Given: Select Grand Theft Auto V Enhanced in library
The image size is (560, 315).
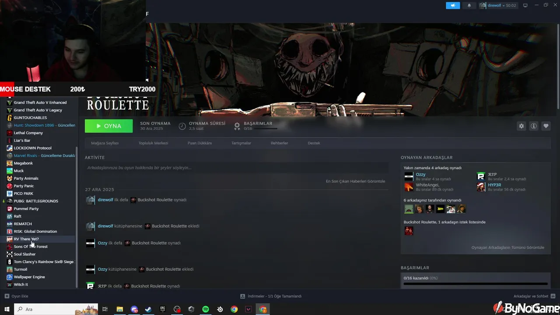Looking at the screenshot, I should tap(40, 102).
